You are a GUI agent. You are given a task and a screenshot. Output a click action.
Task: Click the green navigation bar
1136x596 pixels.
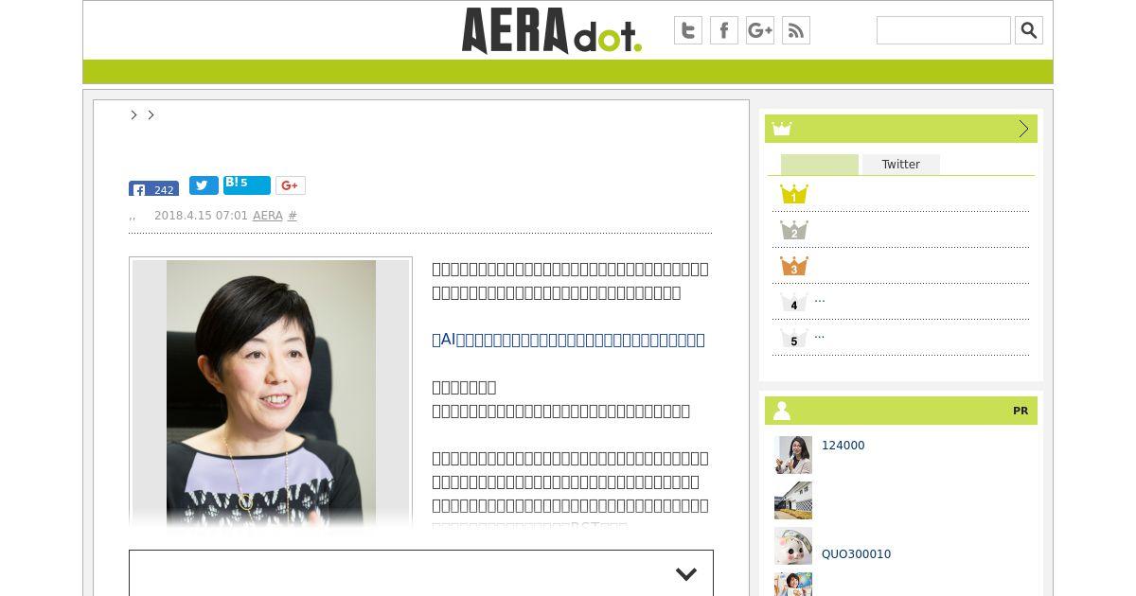click(568, 72)
